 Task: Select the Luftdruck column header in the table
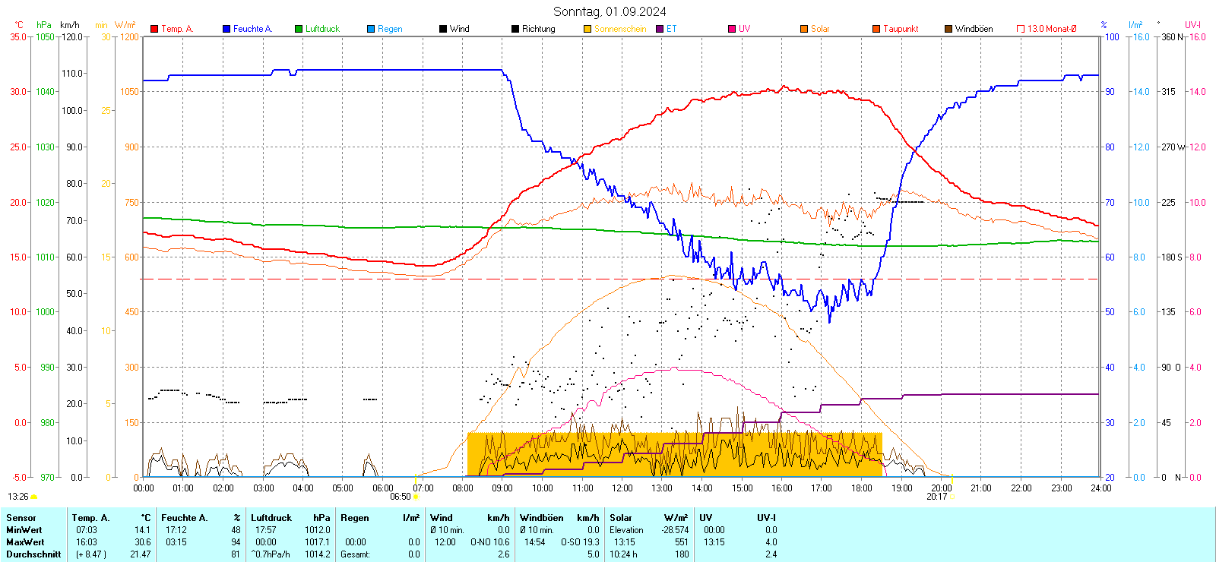(271, 518)
